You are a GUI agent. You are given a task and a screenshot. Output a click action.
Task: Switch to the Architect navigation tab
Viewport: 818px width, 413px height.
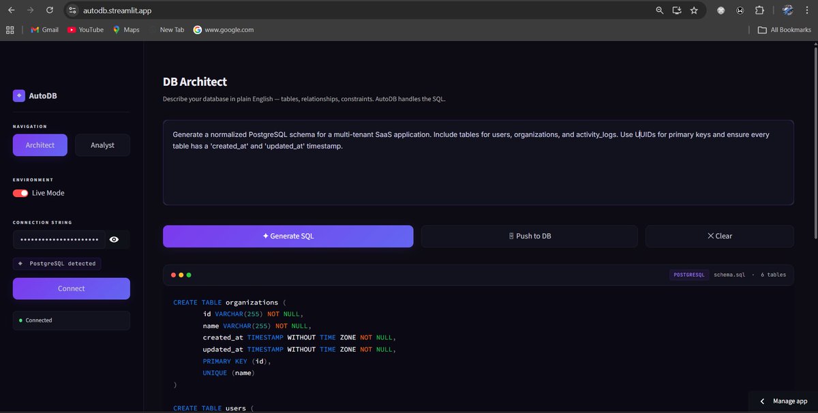tap(40, 145)
